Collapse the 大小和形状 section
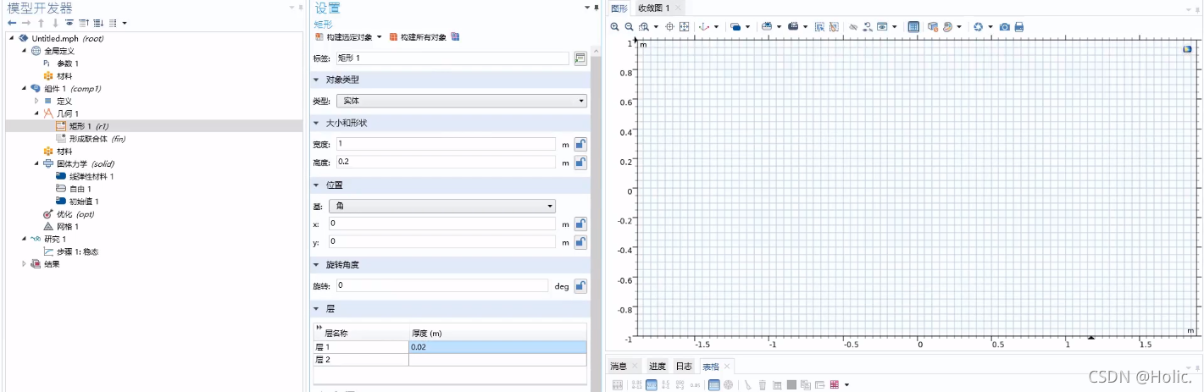 [317, 124]
